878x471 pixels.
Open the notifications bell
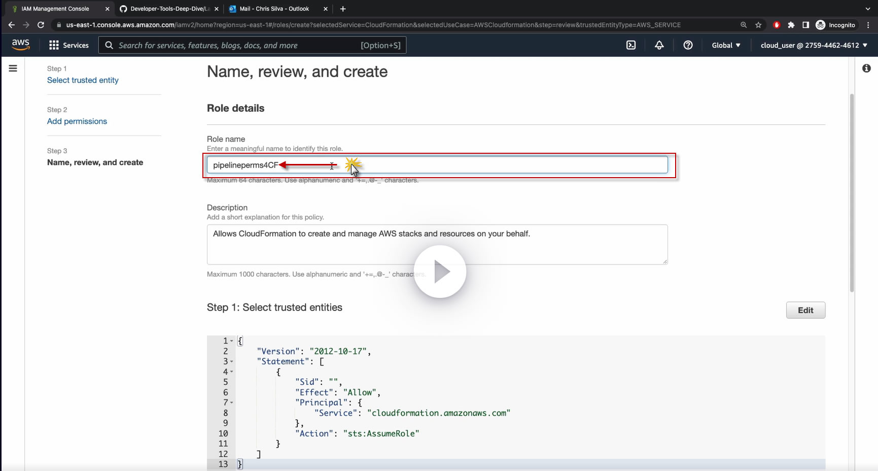659,45
